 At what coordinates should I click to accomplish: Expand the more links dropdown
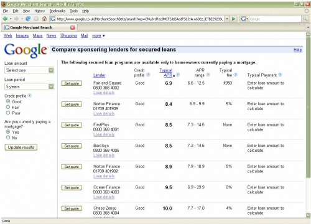click(98, 35)
